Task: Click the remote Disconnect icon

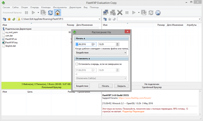Action: pos(113,12)
